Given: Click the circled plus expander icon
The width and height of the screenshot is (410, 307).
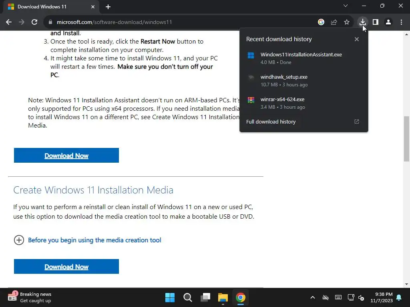Looking at the screenshot, I should click(x=19, y=240).
